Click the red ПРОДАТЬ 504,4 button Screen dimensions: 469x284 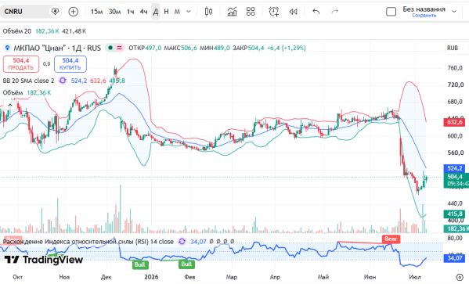click(21, 64)
